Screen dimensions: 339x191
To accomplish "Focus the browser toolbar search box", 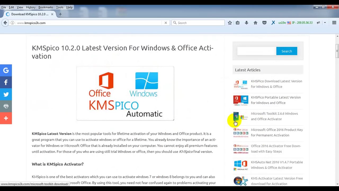I will (x=198, y=23).
